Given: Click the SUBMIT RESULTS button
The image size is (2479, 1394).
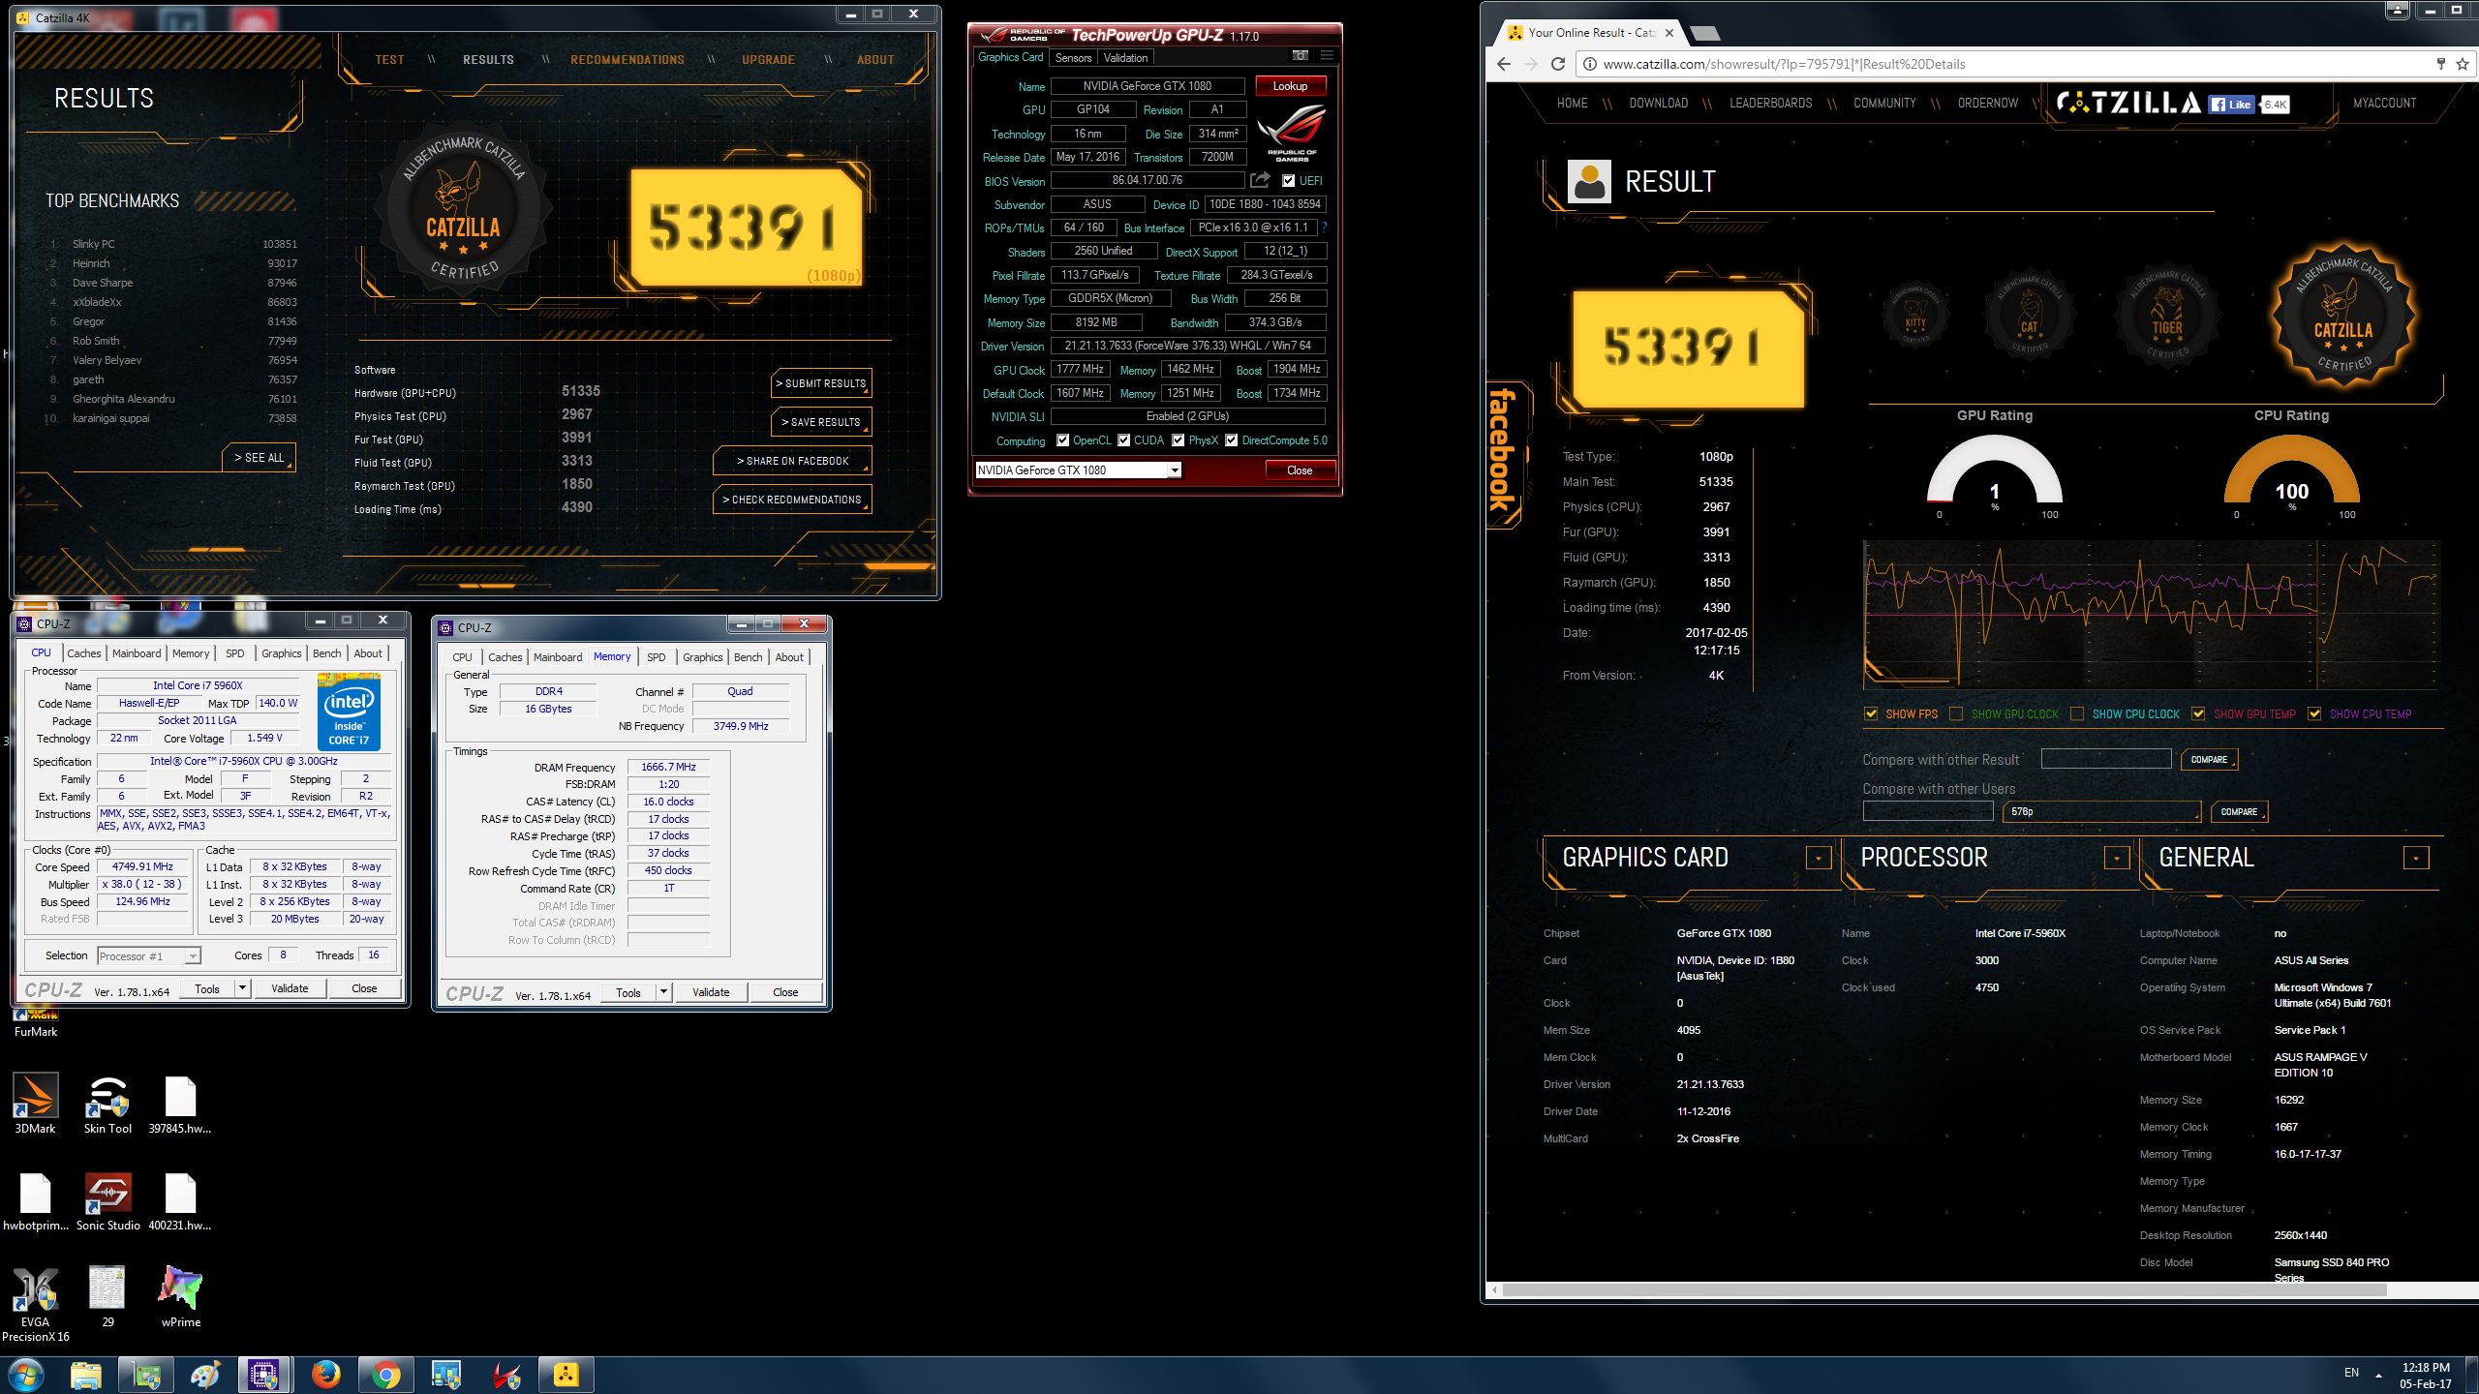Looking at the screenshot, I should point(821,383).
